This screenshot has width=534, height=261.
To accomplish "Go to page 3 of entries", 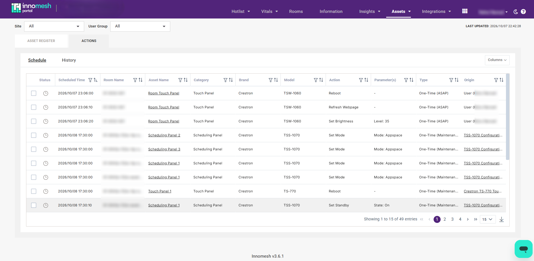I will [x=452, y=219].
